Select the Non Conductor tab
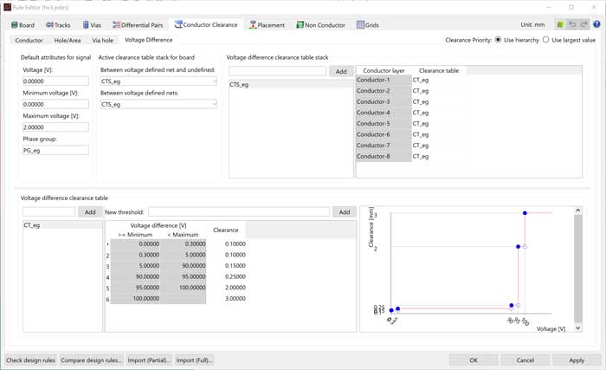This screenshot has width=606, height=370. click(321, 25)
